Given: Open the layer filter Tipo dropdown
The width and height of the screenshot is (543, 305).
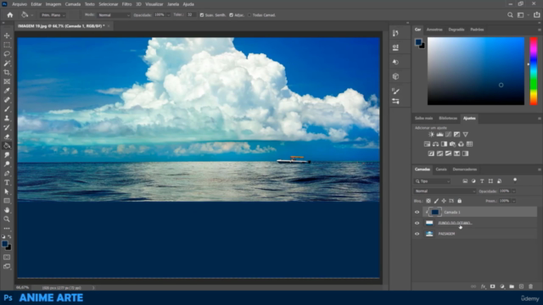Looking at the screenshot, I should coord(432,181).
